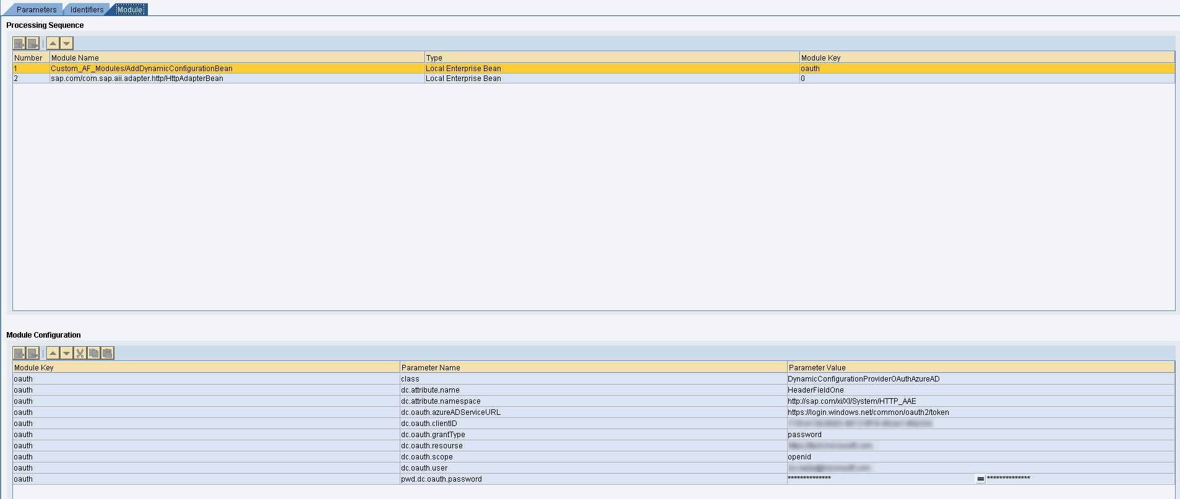Open the Identifiers tab
The image size is (1180, 499).
tap(87, 10)
